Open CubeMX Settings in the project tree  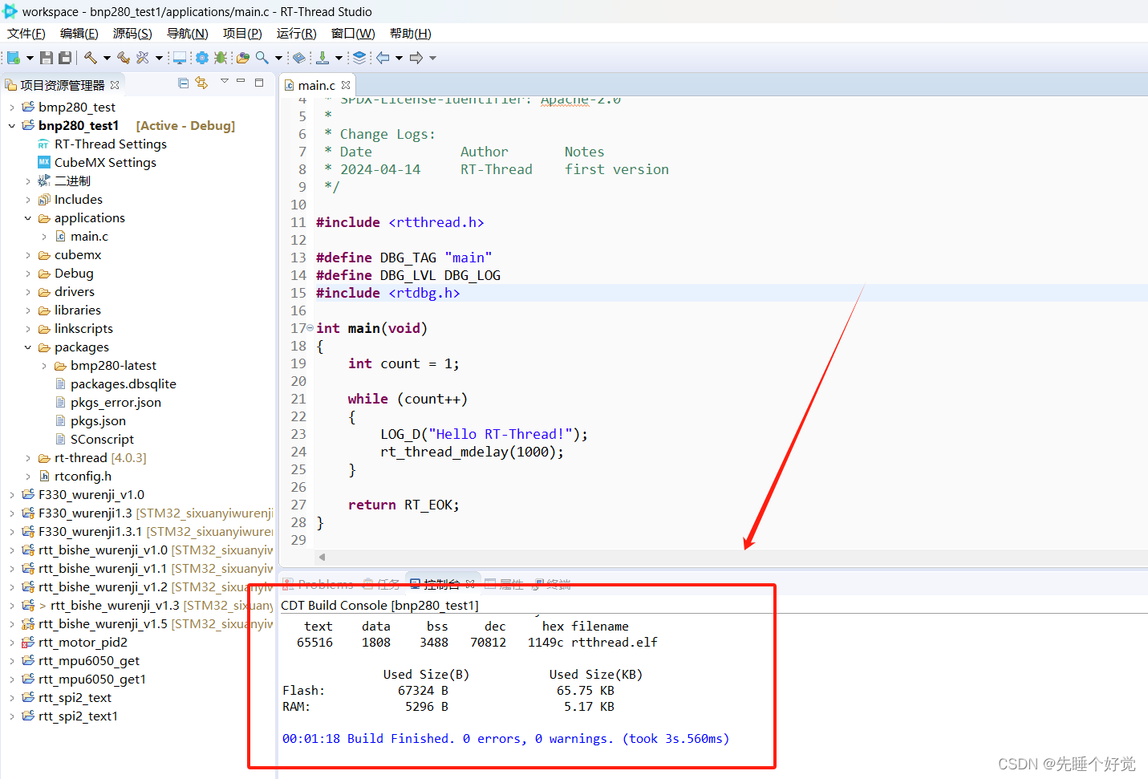coord(105,163)
